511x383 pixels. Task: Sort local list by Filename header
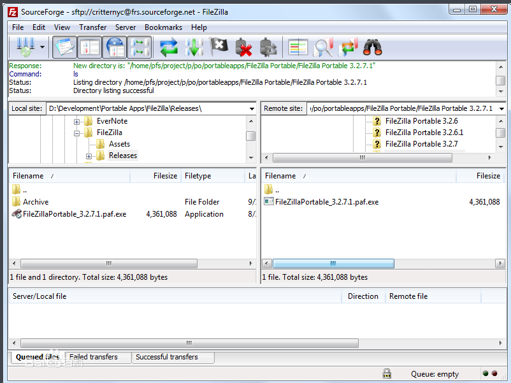(69, 176)
